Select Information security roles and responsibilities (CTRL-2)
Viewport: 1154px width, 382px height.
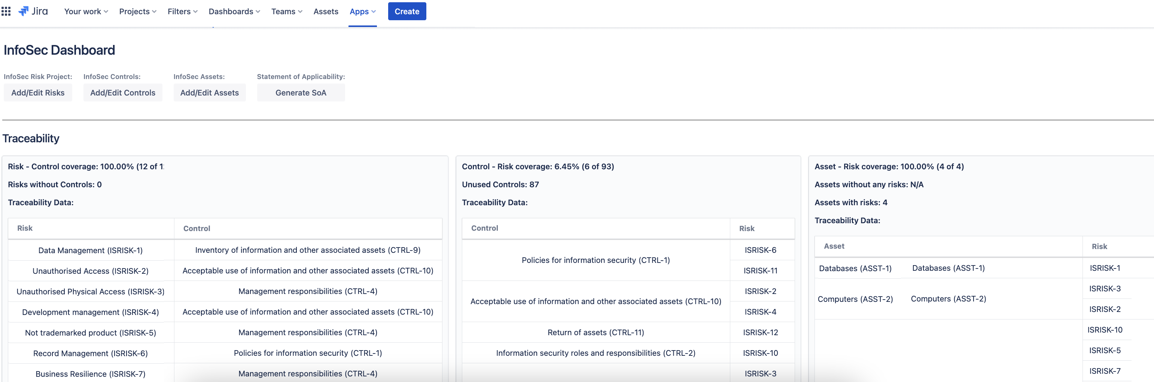pyautogui.click(x=596, y=353)
